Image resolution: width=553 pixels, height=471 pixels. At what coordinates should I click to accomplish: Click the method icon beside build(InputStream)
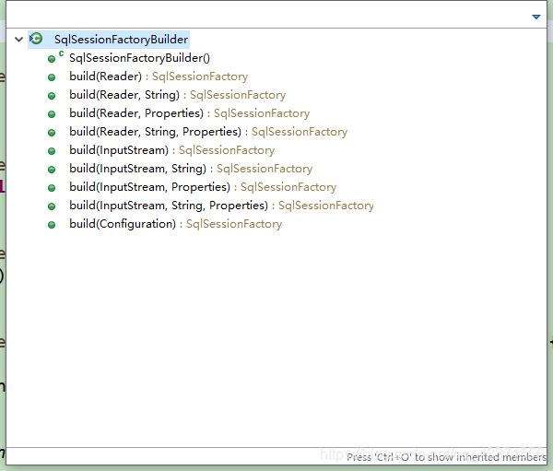[x=52, y=151]
